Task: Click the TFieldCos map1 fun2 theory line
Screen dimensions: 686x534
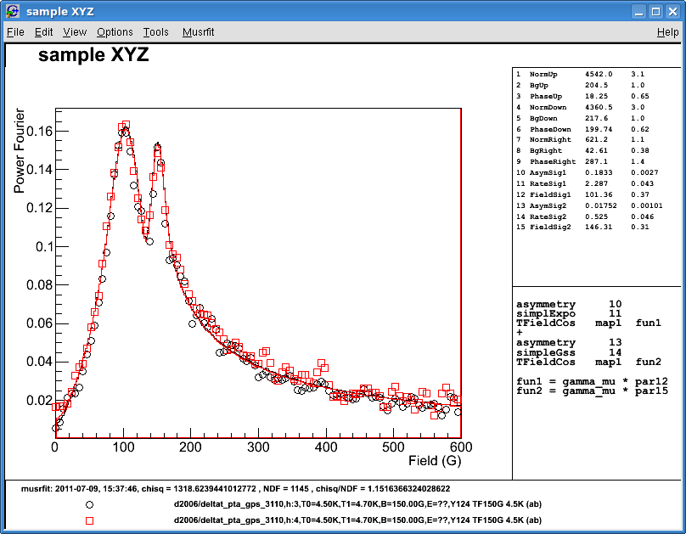Action: tap(586, 362)
